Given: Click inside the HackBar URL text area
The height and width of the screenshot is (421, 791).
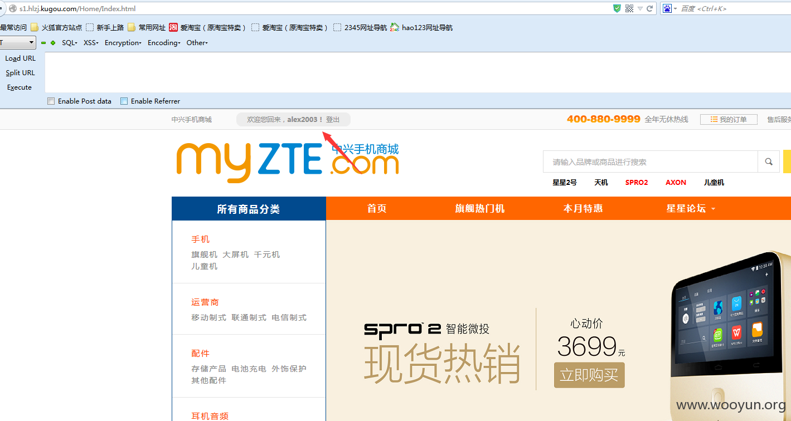Looking at the screenshot, I should [x=418, y=72].
